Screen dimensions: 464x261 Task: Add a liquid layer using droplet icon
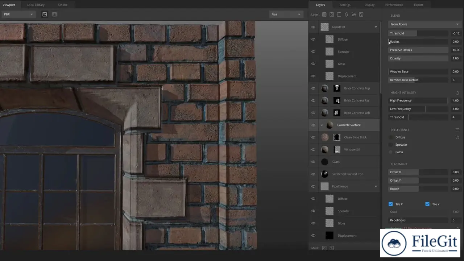coord(346,14)
